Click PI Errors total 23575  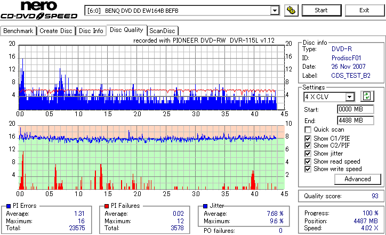77,228
